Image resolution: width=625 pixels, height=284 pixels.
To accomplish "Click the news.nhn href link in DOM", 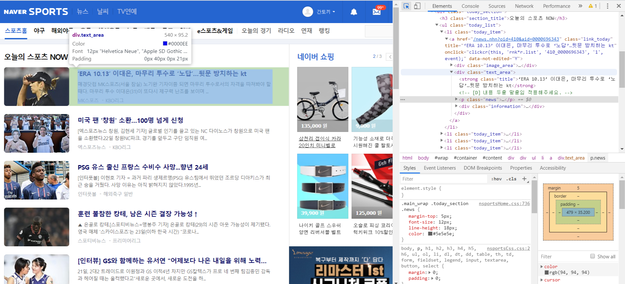I will click(x=516, y=39).
